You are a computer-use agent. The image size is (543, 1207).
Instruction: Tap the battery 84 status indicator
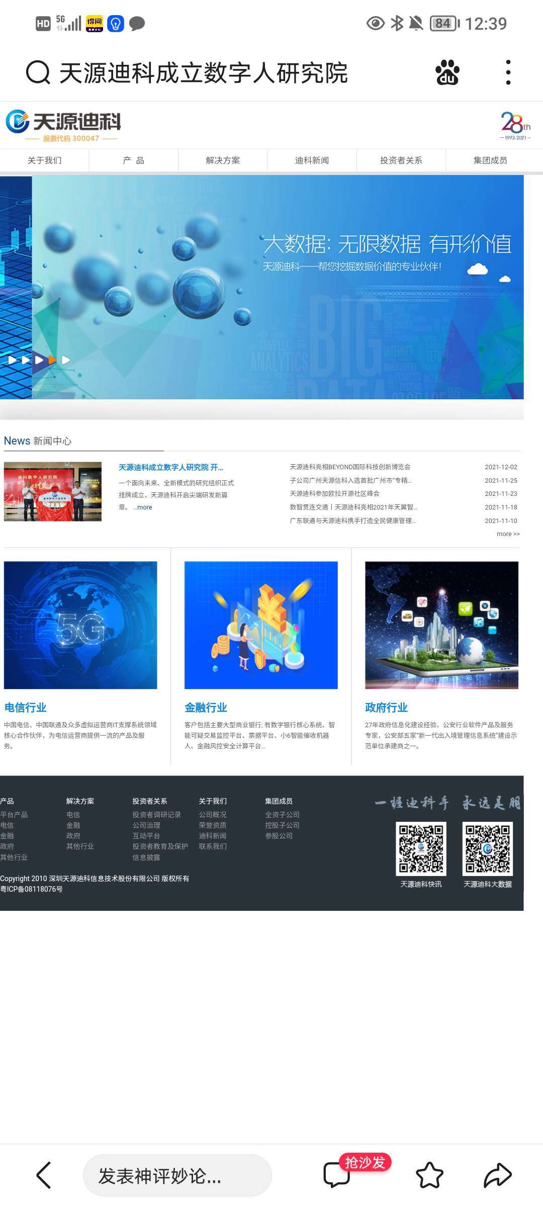point(444,23)
